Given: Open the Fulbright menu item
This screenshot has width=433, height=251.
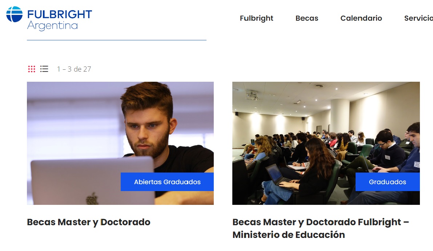Looking at the screenshot, I should (257, 18).
